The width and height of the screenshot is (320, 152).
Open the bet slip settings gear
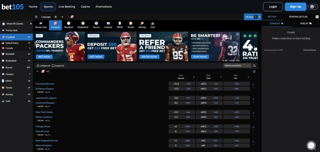[317, 17]
